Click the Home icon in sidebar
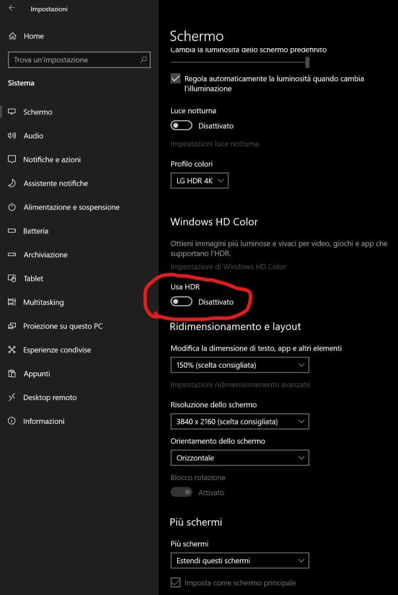The image size is (398, 595). (12, 36)
